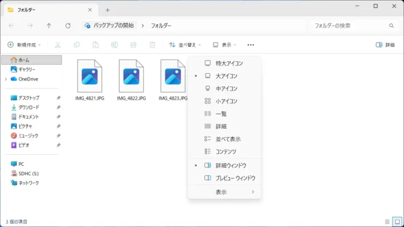Select 詳細 view in the menu
This screenshot has height=227, width=404.
(x=224, y=126)
